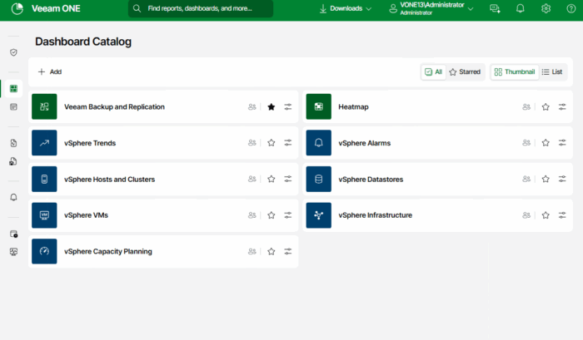Open the vSphere VMs thumbnail icon
This screenshot has height=340, width=583.
44,215
